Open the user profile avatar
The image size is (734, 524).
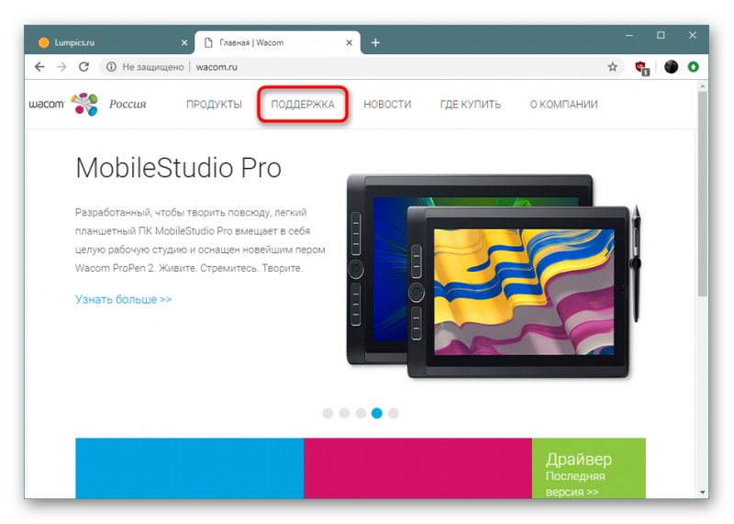[671, 67]
